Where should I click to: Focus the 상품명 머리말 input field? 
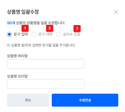[46, 64]
